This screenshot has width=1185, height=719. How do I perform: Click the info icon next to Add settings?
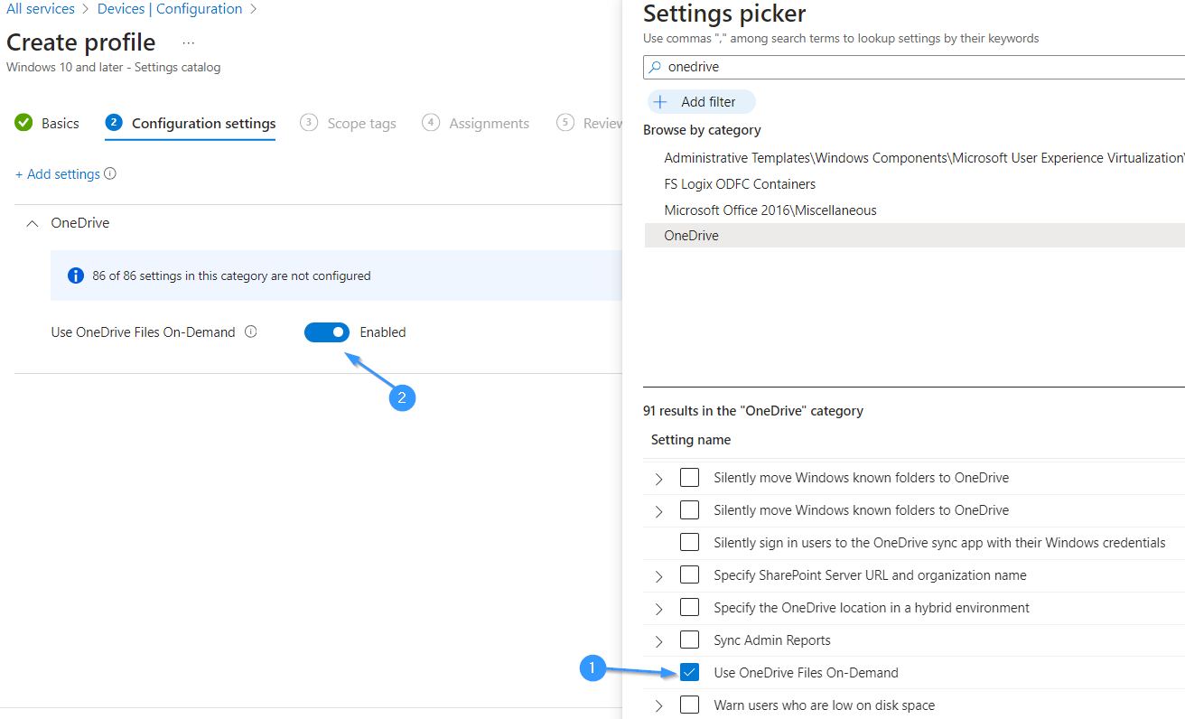(x=110, y=173)
